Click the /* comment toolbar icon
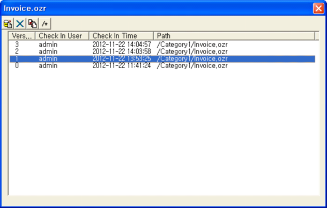The width and height of the screenshot is (327, 208). [x=45, y=24]
